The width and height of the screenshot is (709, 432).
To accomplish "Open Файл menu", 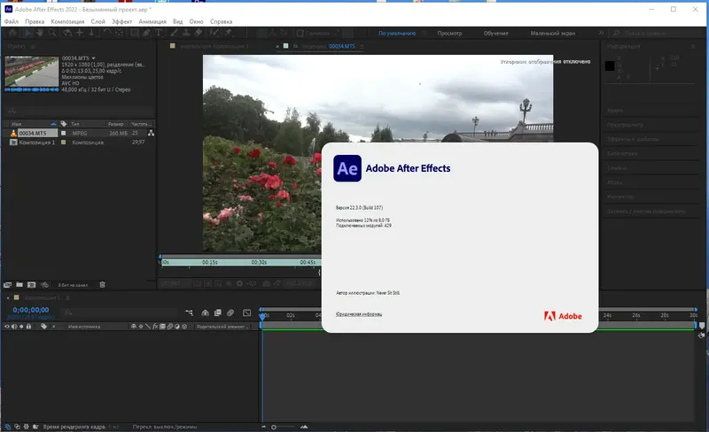I will point(12,21).
